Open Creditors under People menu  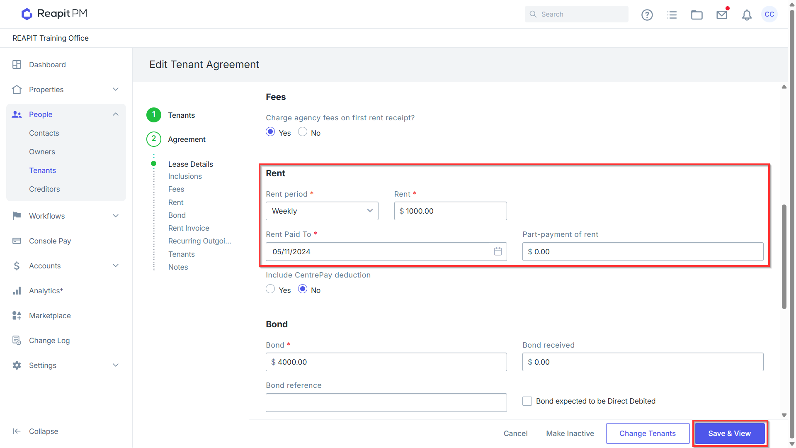pos(44,189)
